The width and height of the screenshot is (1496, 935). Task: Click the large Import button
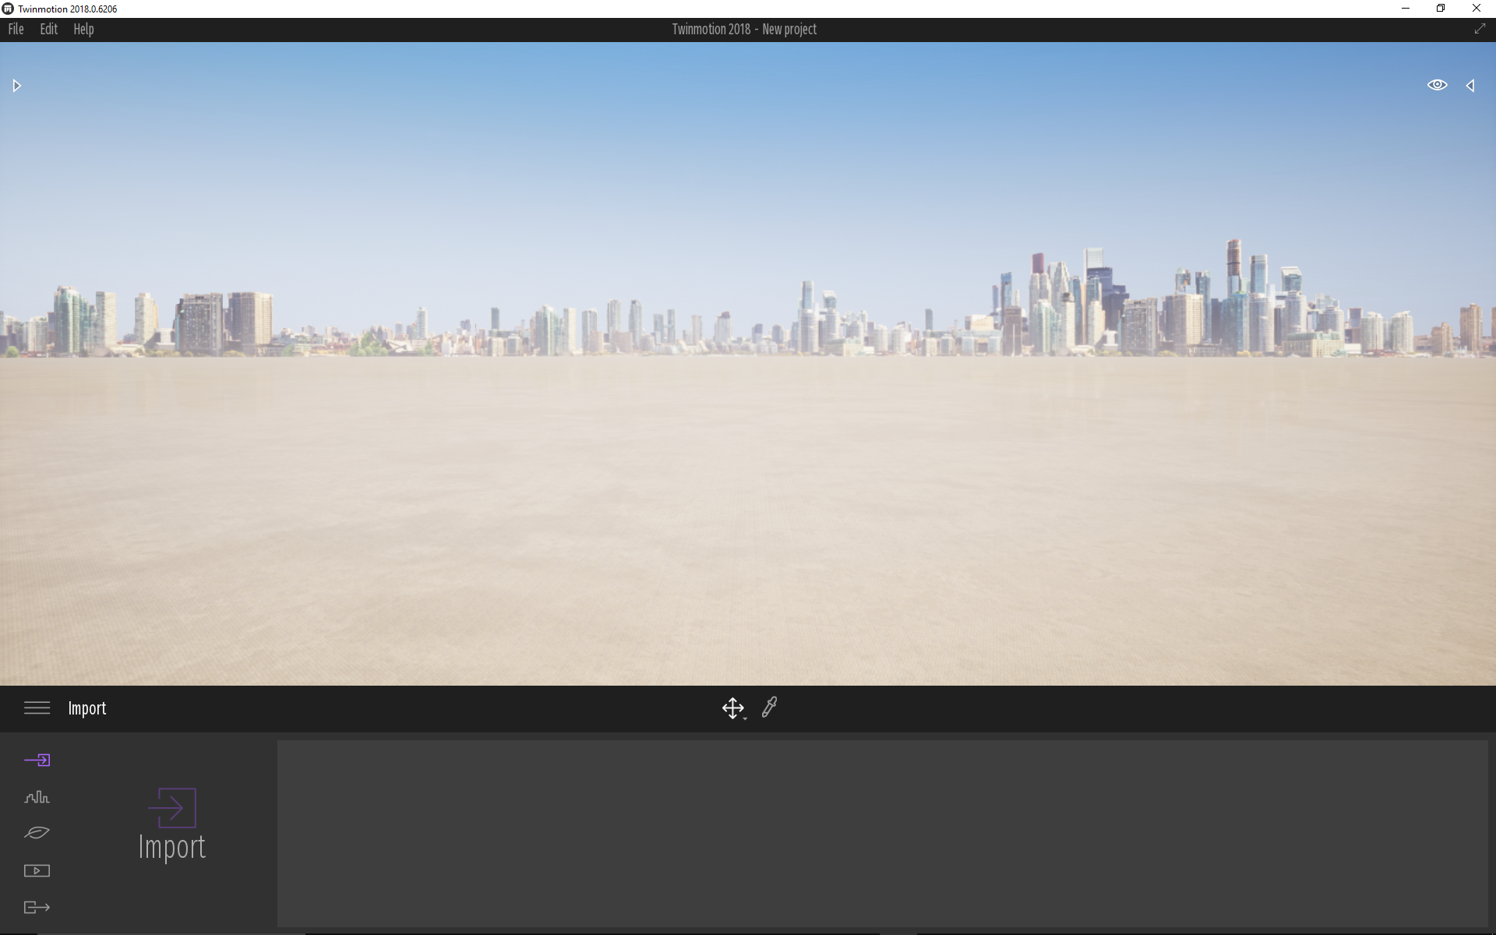[171, 824]
